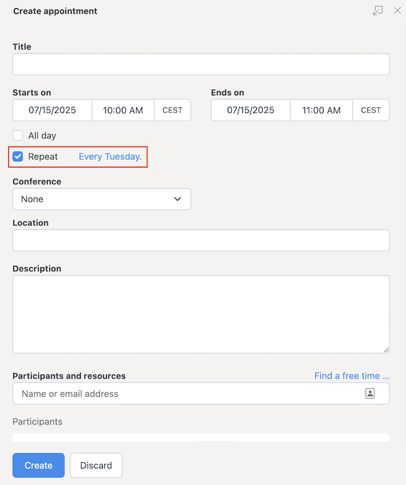Click the Repeat label text
This screenshot has width=406, height=485.
43,157
